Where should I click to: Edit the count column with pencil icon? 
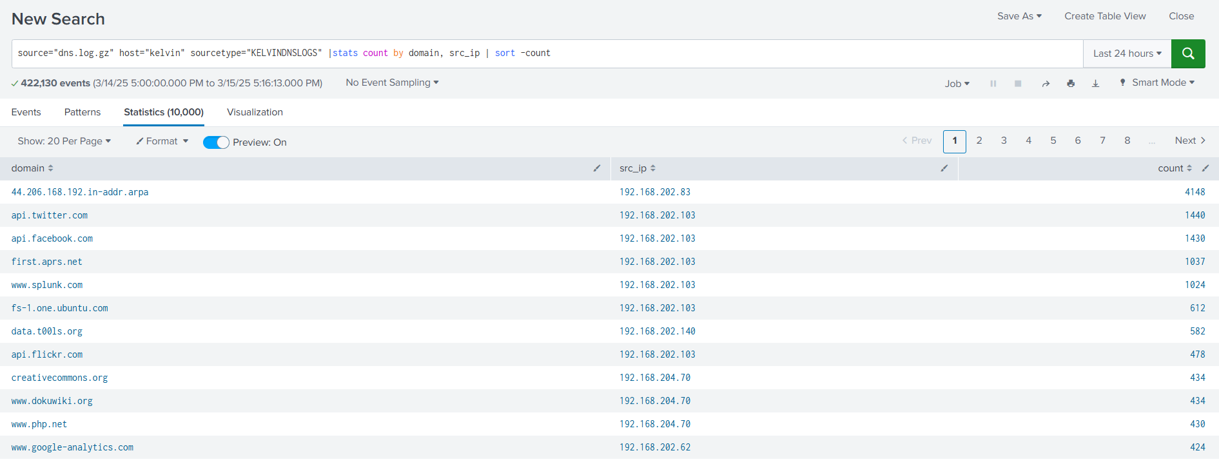[1205, 168]
